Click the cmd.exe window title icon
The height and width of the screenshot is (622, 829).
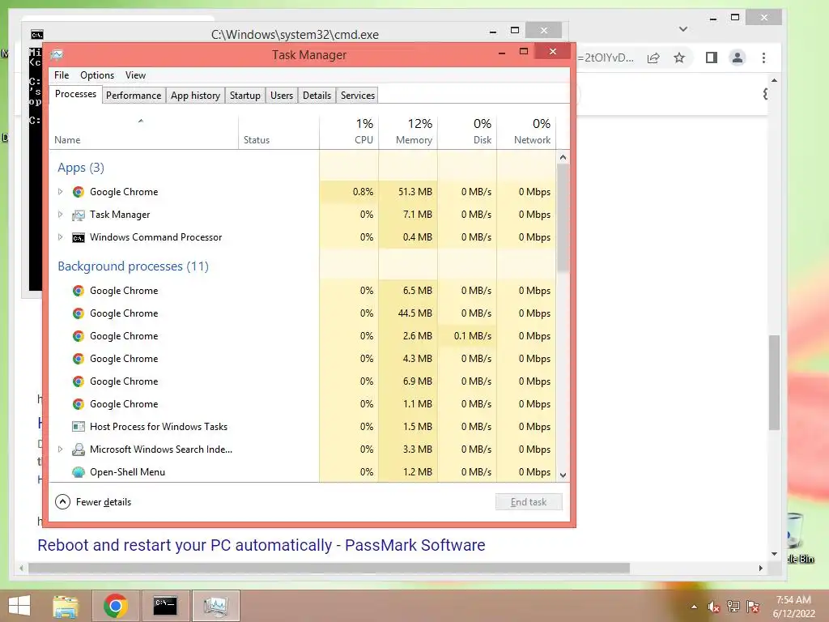point(37,35)
